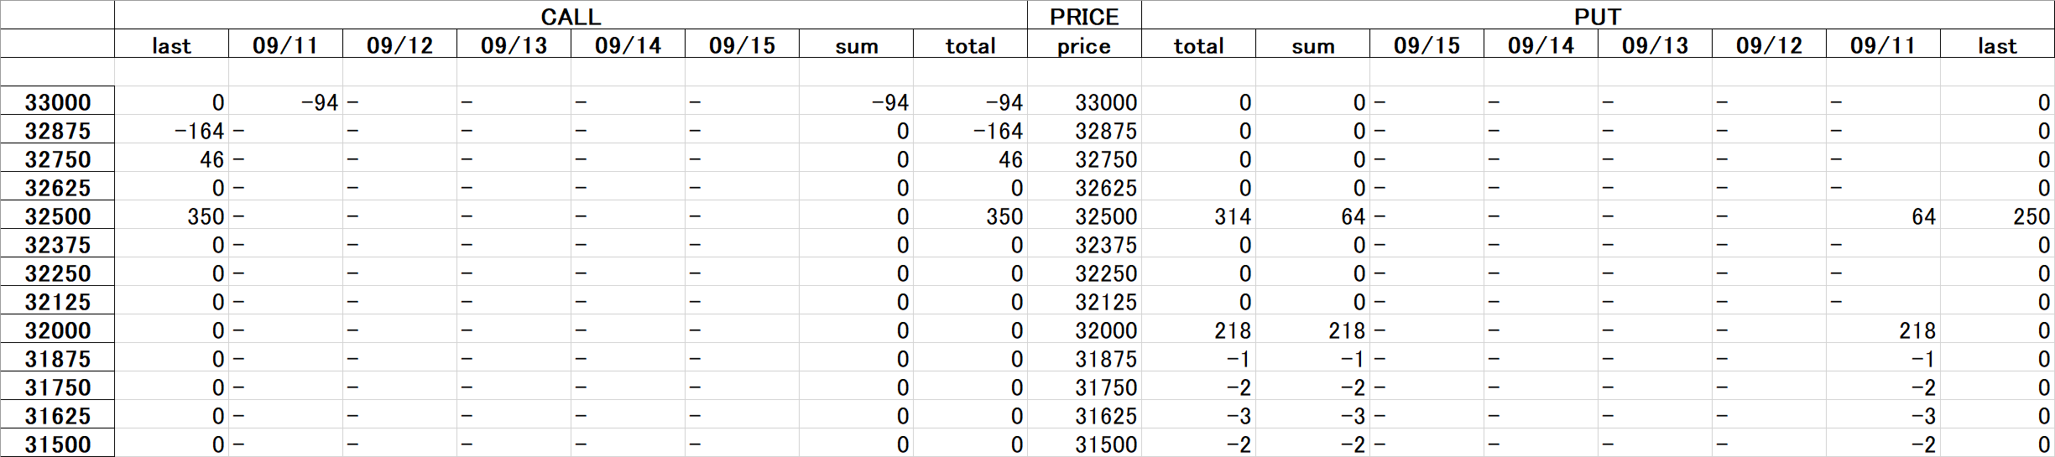Image resolution: width=2055 pixels, height=457 pixels.
Task: Select the bold 31625 row label
Action: click(x=57, y=415)
